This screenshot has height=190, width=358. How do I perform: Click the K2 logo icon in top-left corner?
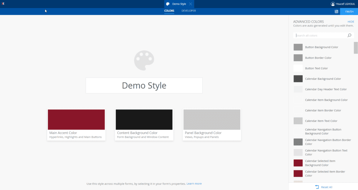point(3,3)
